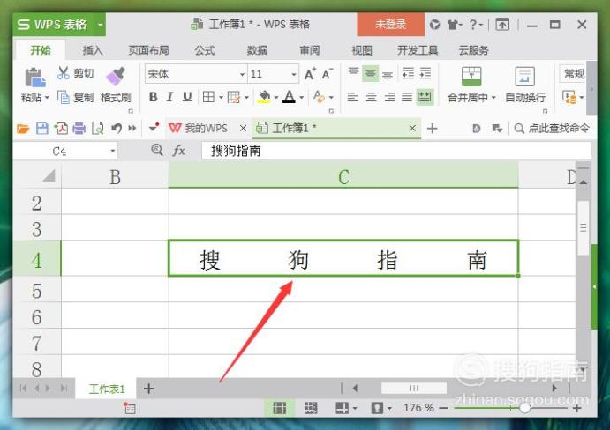The image size is (610, 430).
Task: Select row 5 header
Action: [x=36, y=290]
